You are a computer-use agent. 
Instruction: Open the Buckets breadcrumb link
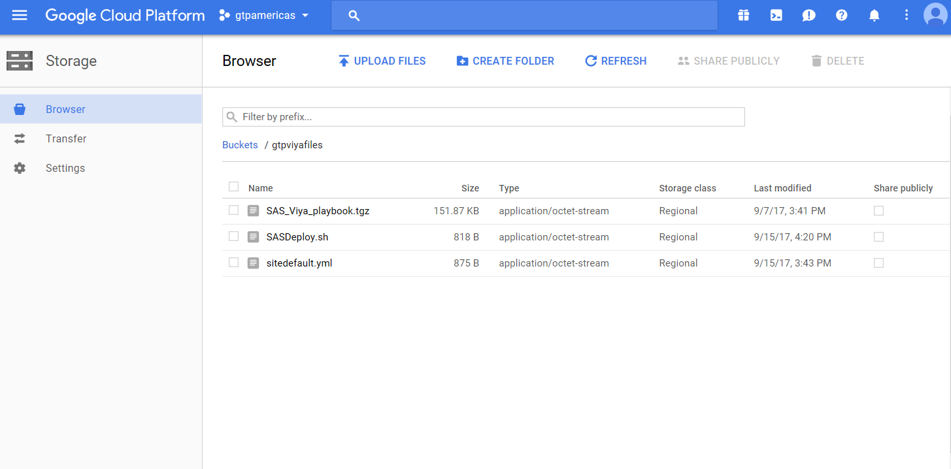coord(240,144)
